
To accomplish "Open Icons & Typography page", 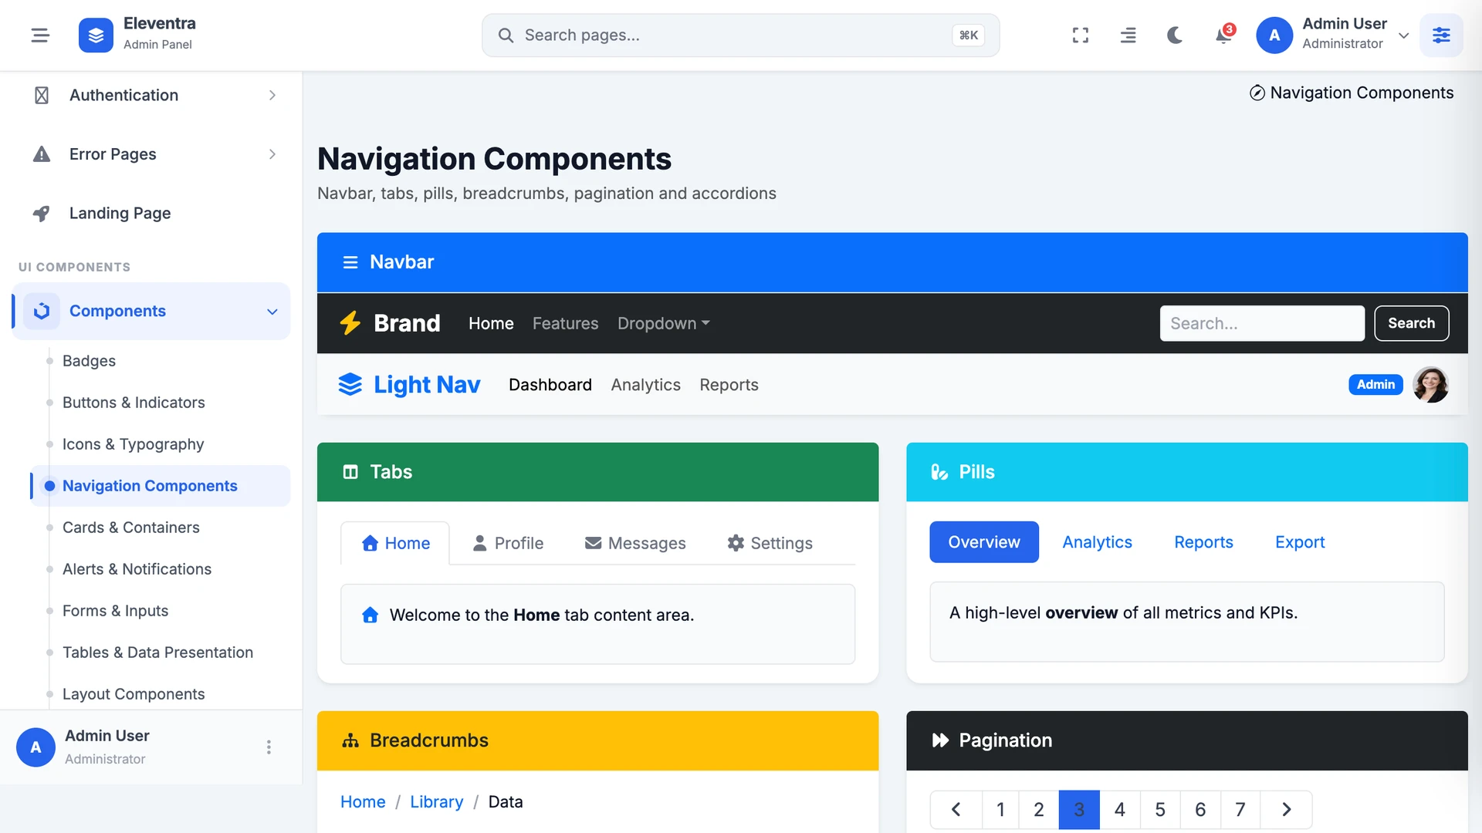I will click(x=133, y=444).
